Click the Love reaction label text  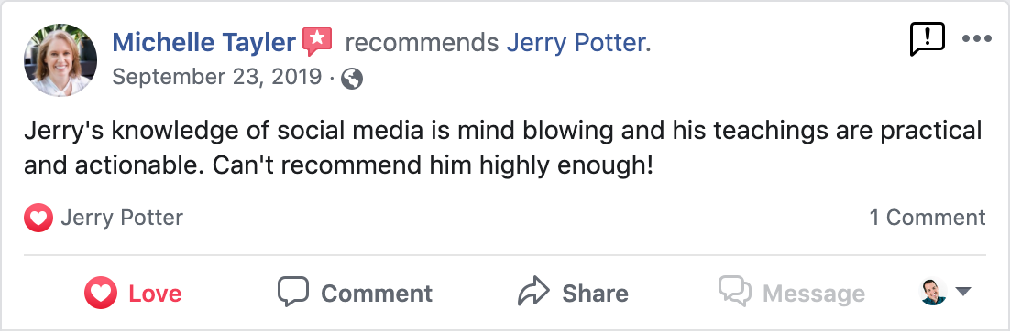[x=155, y=294]
